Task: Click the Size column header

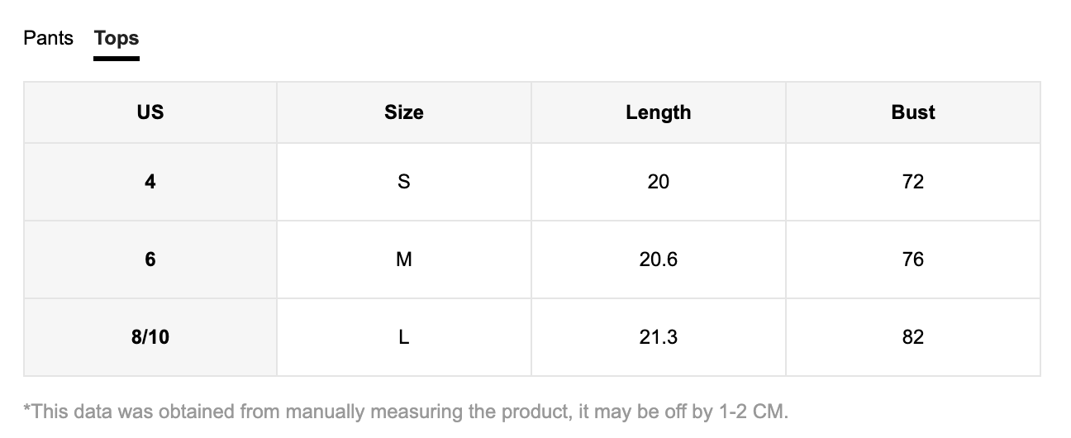Action: pyautogui.click(x=404, y=112)
